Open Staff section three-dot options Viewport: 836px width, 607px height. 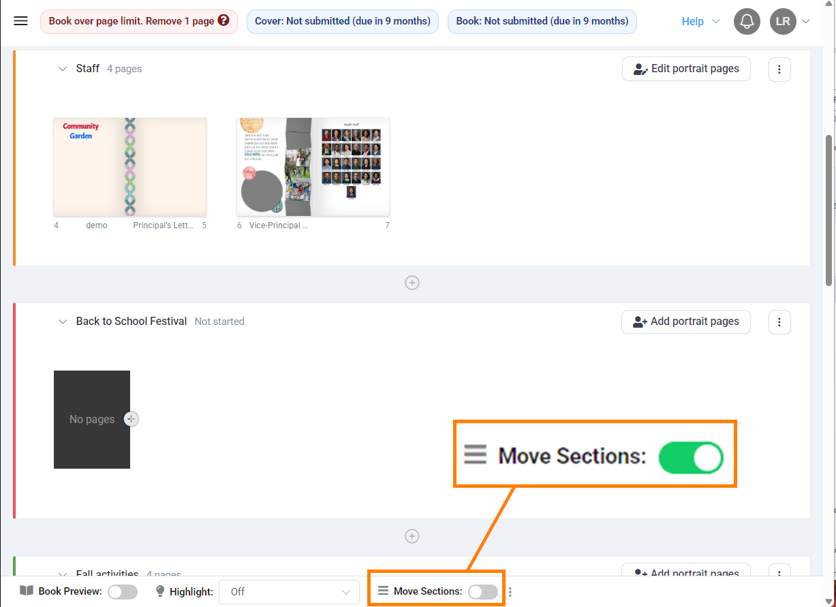779,69
